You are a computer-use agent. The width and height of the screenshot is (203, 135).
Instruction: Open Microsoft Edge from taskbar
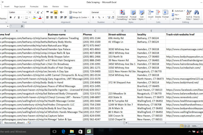coord(63,132)
